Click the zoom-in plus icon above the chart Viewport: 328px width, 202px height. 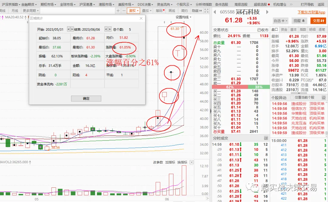coord(118,10)
